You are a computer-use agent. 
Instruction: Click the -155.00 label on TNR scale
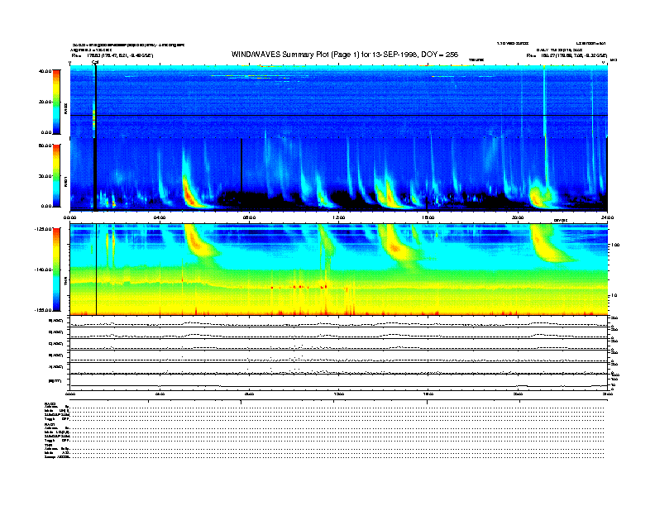44,310
